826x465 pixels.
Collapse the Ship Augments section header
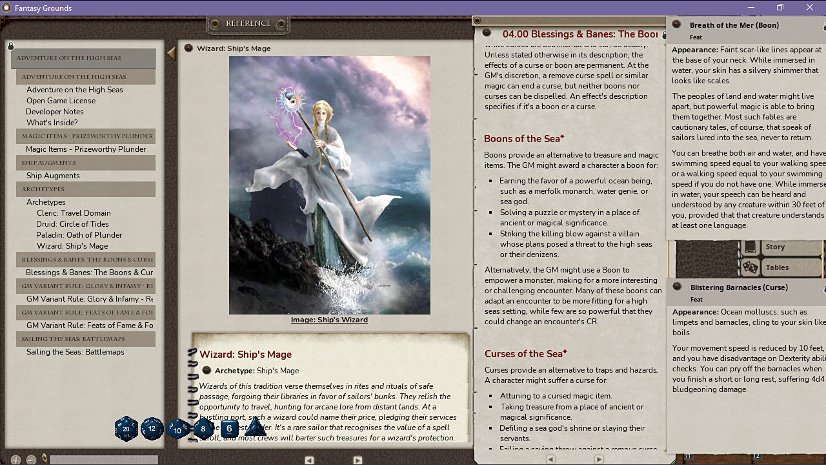[85, 163]
